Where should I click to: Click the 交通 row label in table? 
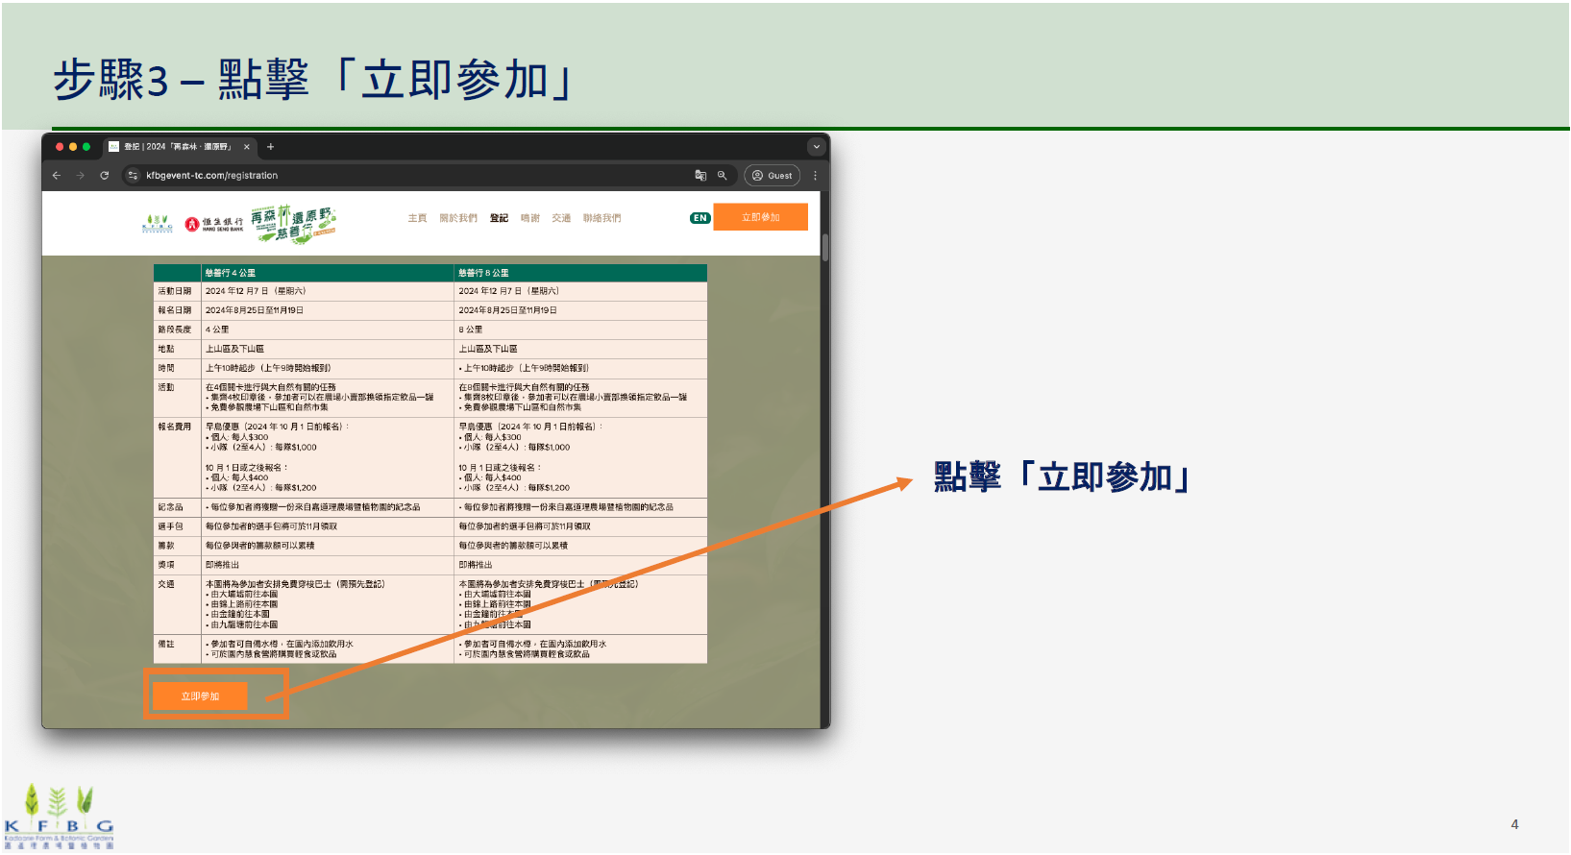(166, 584)
